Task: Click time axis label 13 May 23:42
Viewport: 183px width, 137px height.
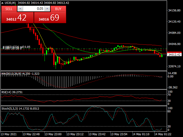Action: pyautogui.click(x=97, y=134)
